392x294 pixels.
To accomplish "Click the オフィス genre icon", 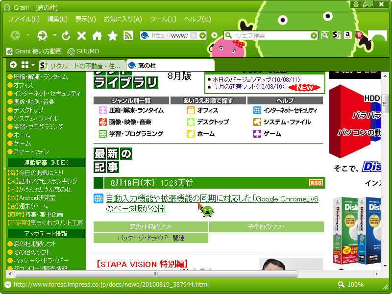I will (191, 110).
